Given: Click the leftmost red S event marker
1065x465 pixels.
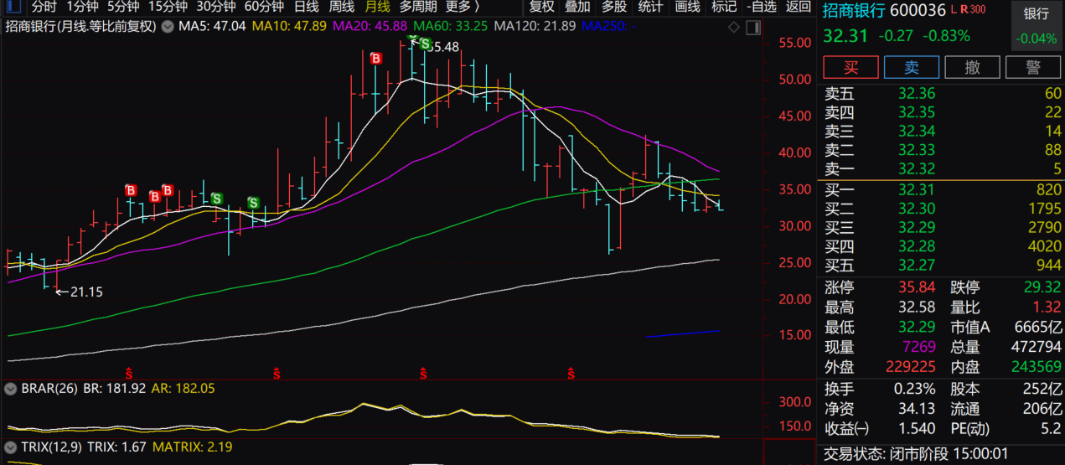Looking at the screenshot, I should [x=129, y=372].
